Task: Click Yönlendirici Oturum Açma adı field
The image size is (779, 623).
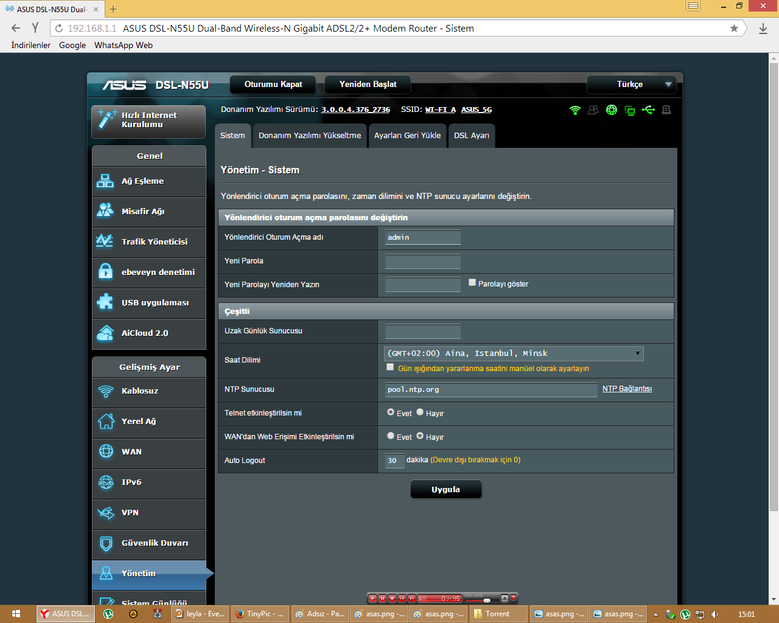Action: (x=423, y=237)
